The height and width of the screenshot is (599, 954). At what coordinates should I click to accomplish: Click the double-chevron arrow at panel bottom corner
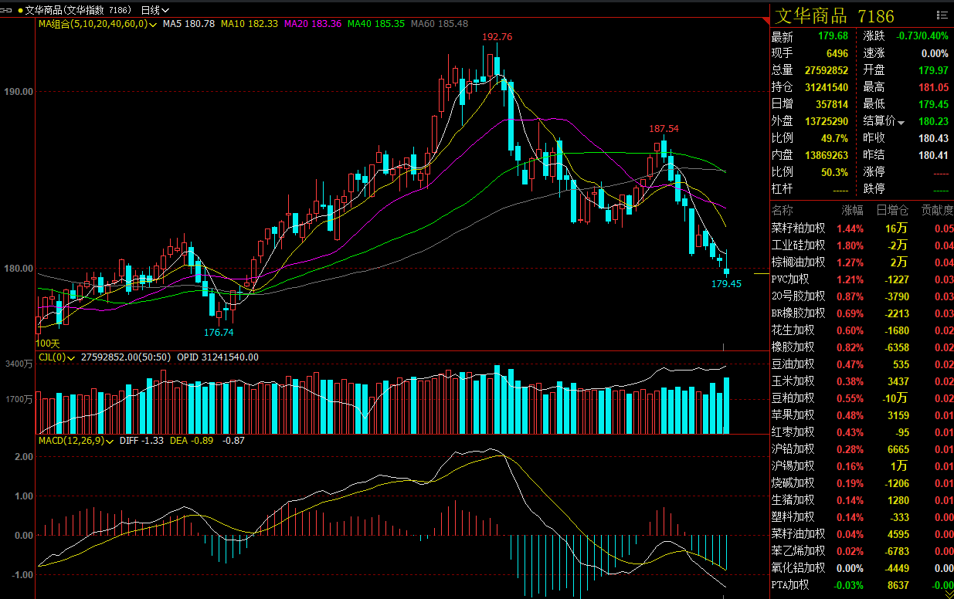pos(949,593)
